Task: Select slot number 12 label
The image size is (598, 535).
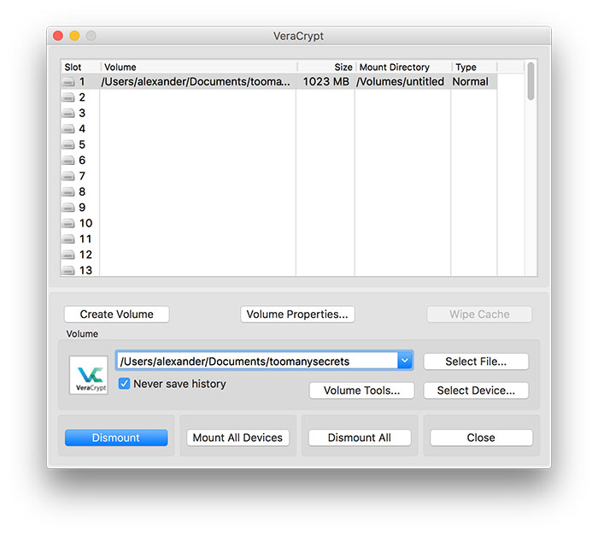Action: 85,255
